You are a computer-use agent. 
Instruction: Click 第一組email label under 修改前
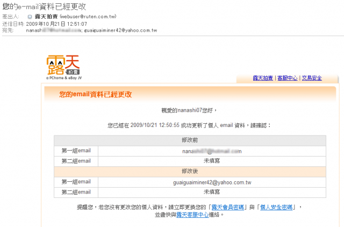(76, 151)
